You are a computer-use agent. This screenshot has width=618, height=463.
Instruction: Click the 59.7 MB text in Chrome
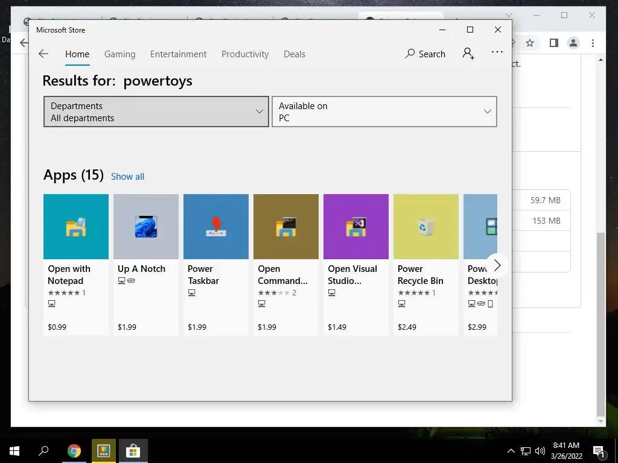tap(546, 200)
